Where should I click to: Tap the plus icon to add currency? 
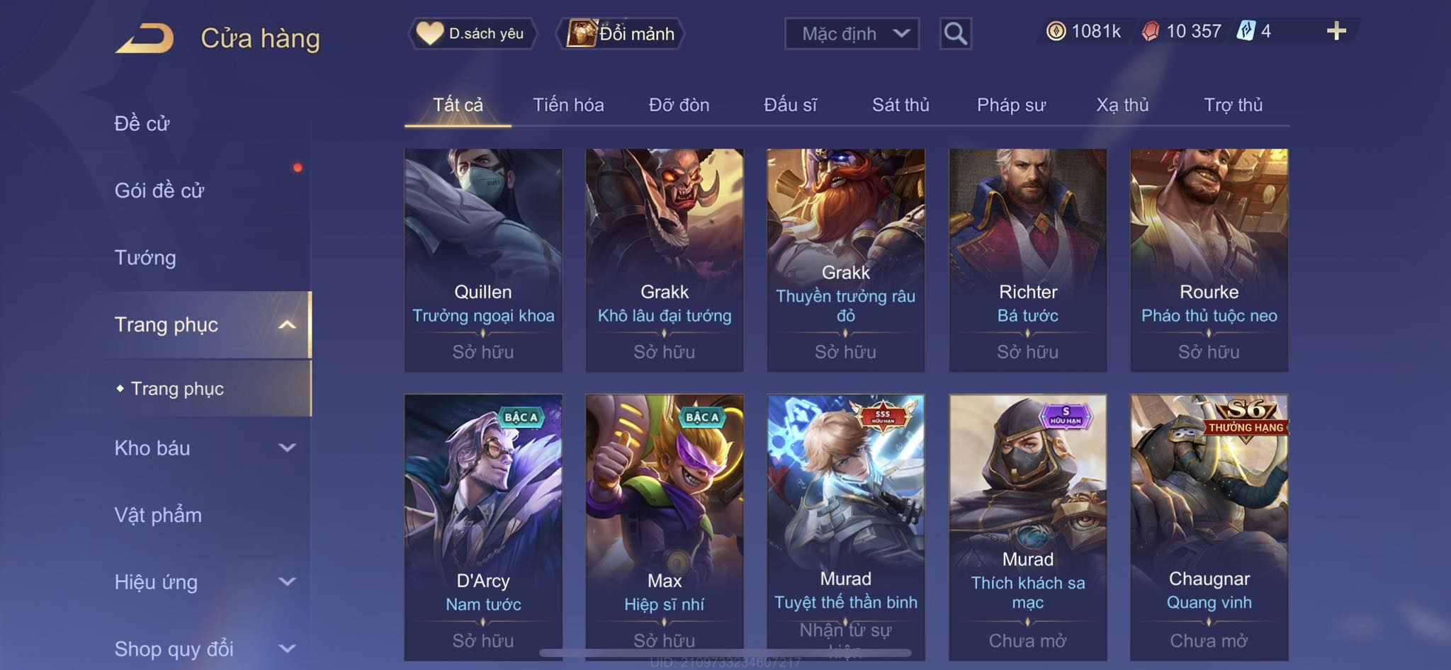click(1336, 31)
